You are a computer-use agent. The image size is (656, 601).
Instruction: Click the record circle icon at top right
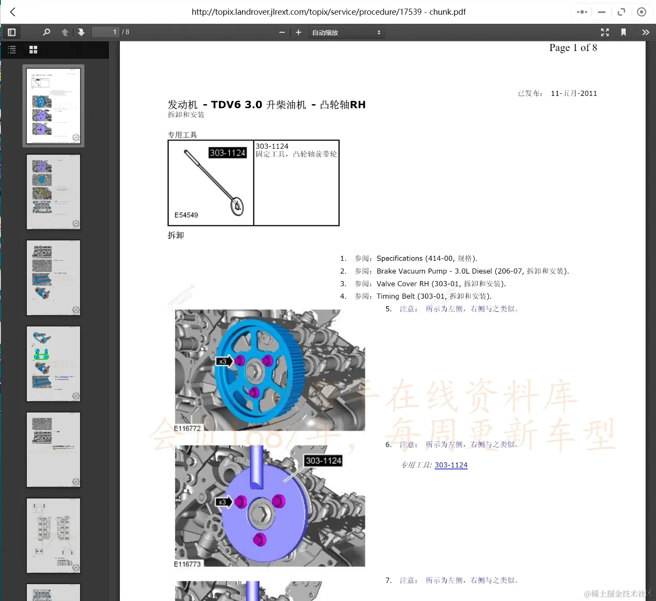pyautogui.click(x=642, y=12)
